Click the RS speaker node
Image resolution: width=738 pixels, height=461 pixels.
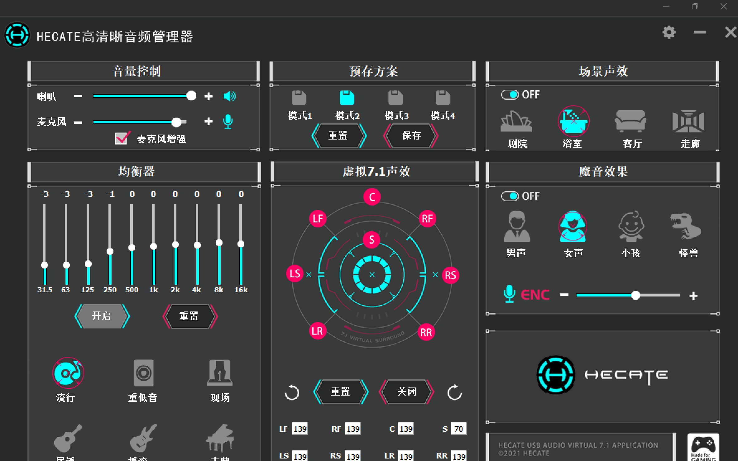450,275
